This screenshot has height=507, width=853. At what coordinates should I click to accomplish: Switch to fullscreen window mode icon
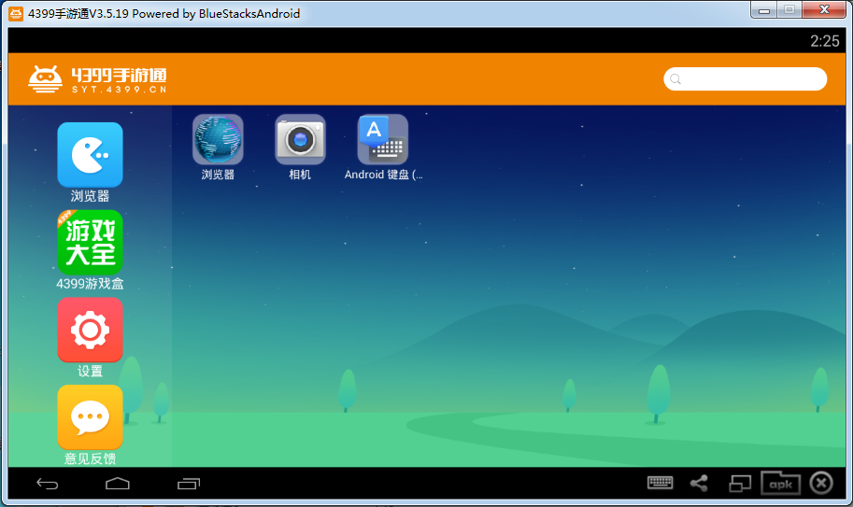pos(740,483)
